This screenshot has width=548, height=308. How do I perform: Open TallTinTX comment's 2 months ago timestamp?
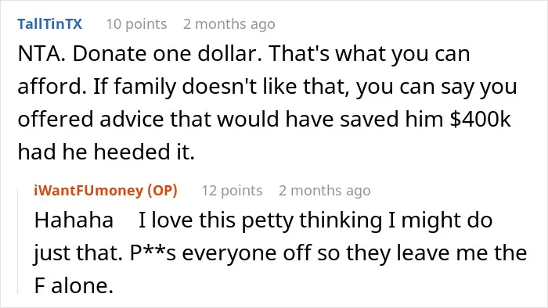(229, 24)
